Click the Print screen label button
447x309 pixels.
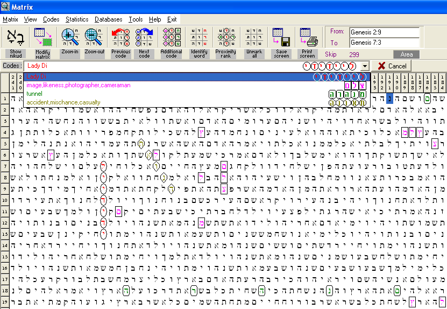pyautogui.click(x=307, y=54)
